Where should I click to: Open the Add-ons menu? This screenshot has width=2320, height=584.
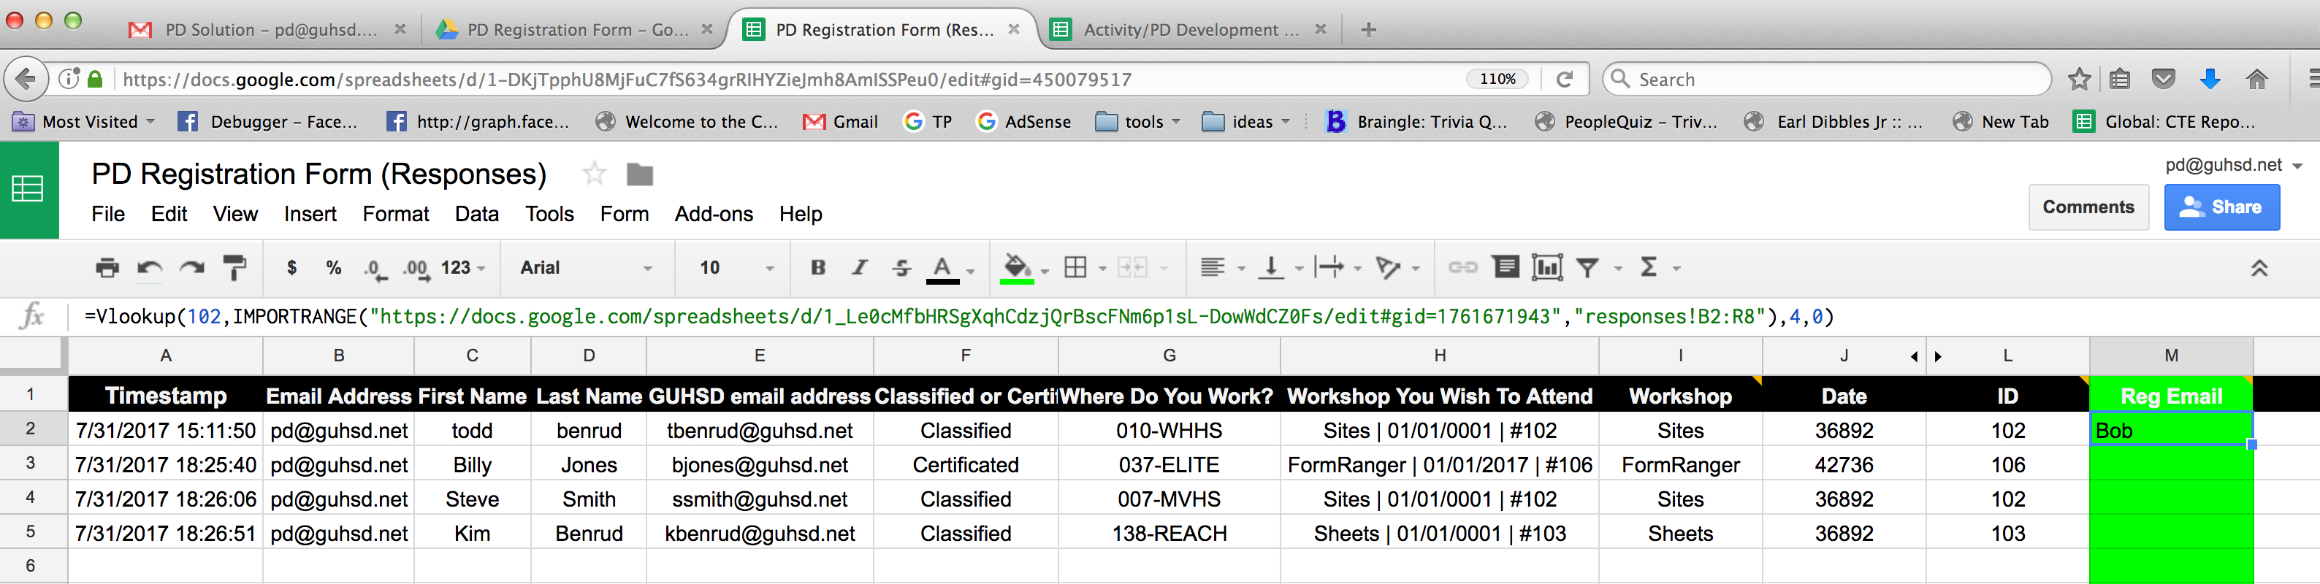click(713, 214)
